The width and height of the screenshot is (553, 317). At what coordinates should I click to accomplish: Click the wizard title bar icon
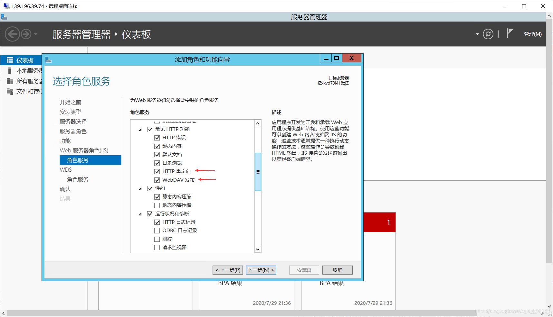[x=48, y=59]
